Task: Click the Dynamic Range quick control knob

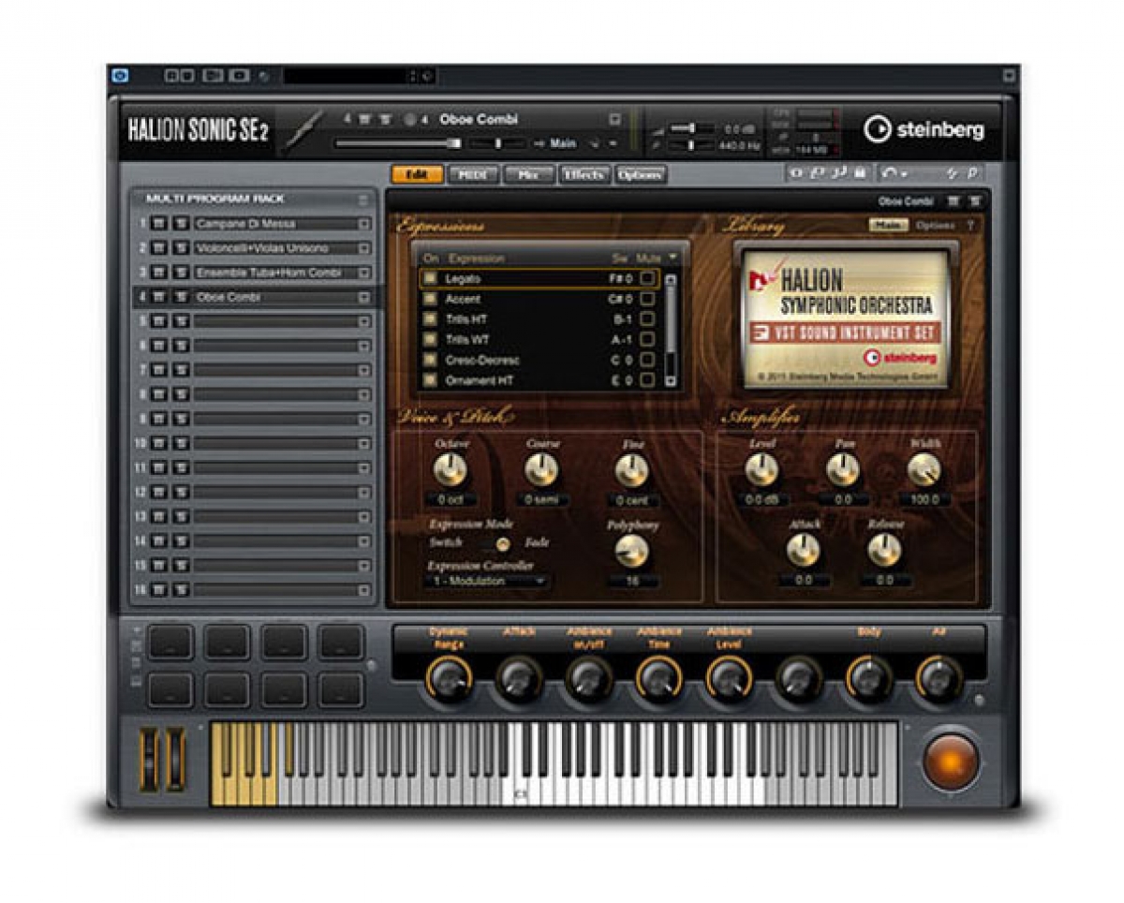Action: (449, 678)
